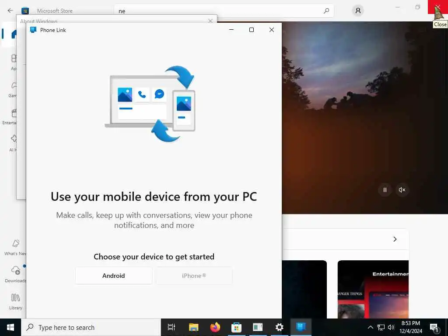Image resolution: width=448 pixels, height=336 pixels.
Task: Switch to Phone Link taskbar icon
Action: 301,327
